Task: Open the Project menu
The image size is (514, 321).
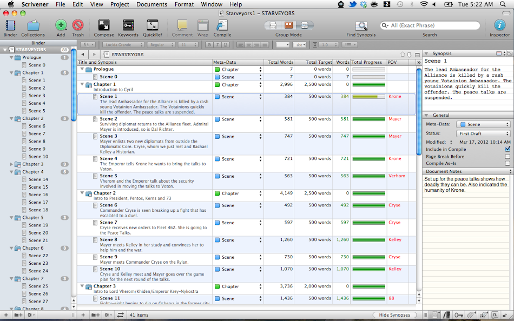Action: pyautogui.click(x=120, y=4)
